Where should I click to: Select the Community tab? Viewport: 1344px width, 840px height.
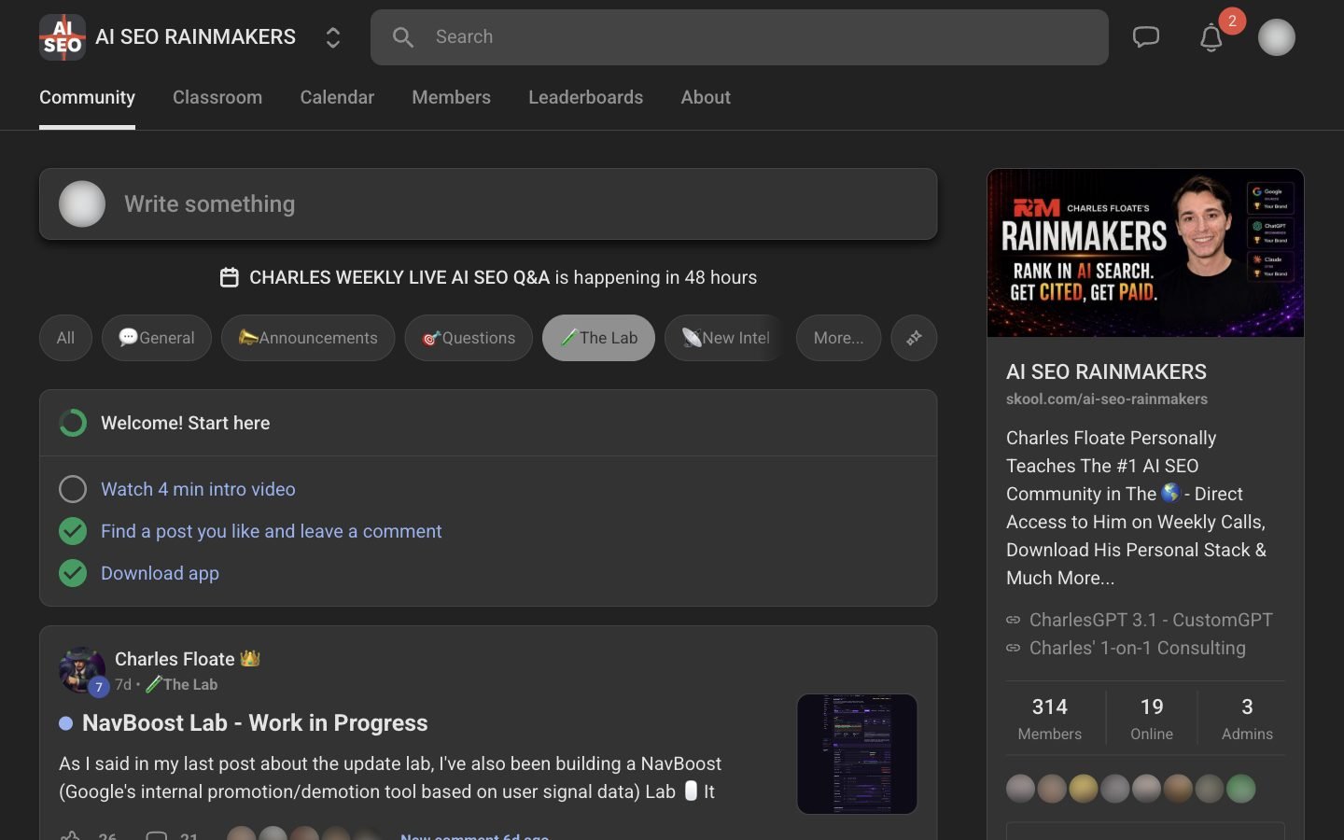pyautogui.click(x=87, y=97)
